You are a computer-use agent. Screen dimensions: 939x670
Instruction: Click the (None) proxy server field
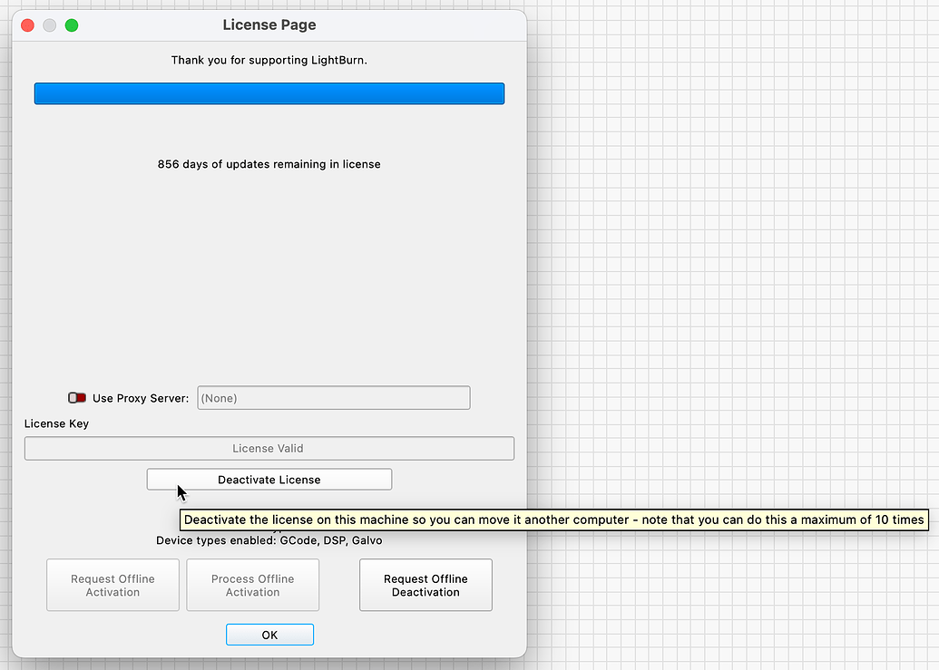pos(333,397)
